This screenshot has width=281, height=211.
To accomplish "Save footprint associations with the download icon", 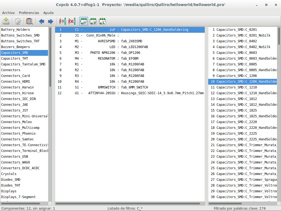I will (6, 21).
